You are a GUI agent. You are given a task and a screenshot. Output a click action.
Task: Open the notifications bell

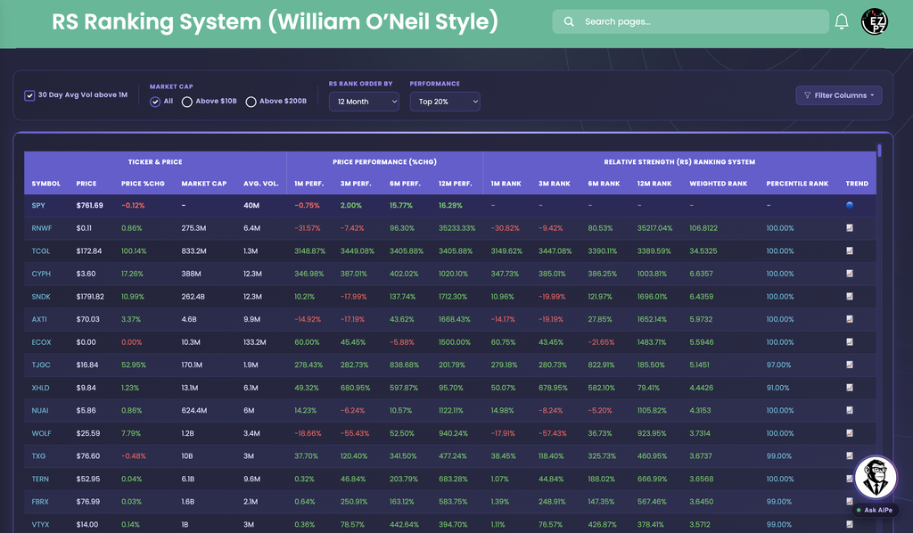coord(842,21)
